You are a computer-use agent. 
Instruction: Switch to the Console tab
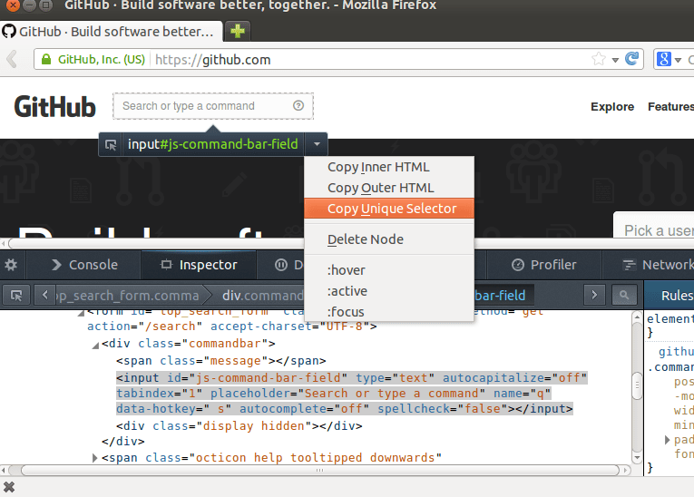(x=84, y=265)
